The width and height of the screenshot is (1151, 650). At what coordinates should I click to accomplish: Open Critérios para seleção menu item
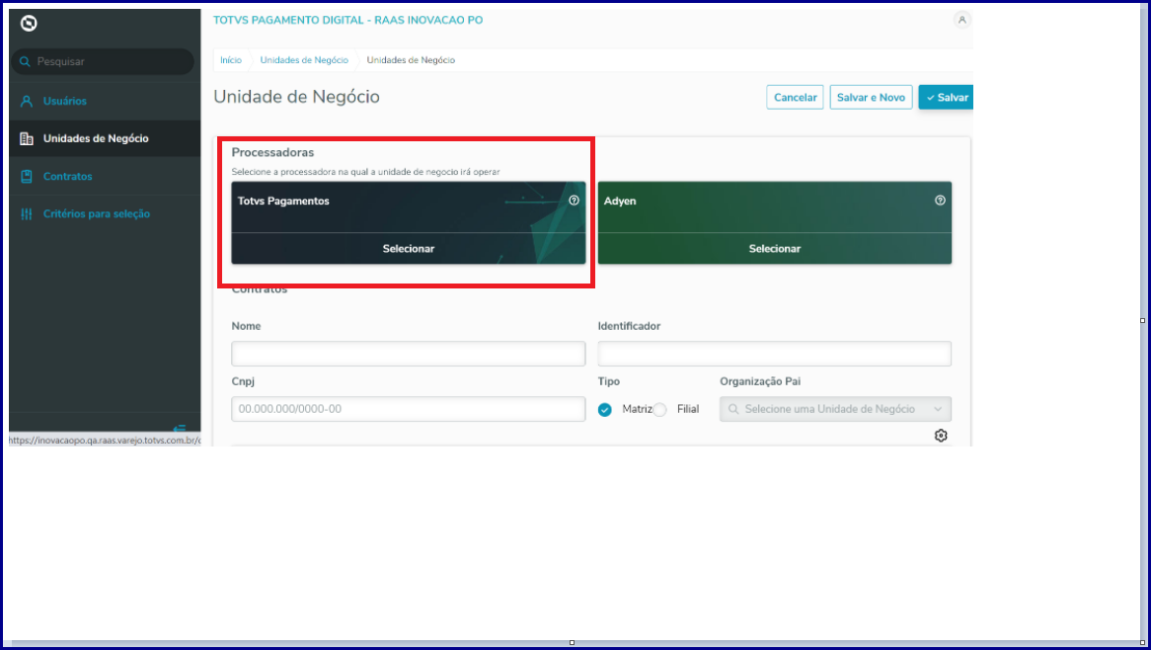105,213
